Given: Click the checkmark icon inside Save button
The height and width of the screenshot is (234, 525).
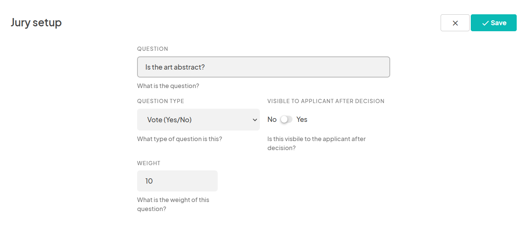Looking at the screenshot, I should pos(485,23).
